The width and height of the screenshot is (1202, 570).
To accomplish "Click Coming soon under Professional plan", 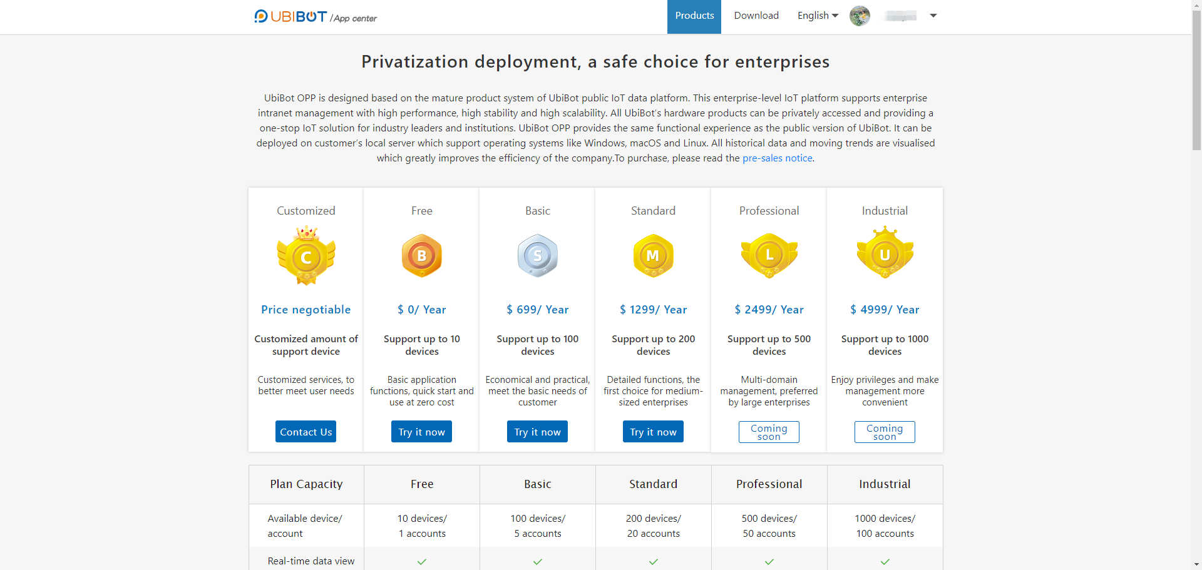I will pos(769,432).
